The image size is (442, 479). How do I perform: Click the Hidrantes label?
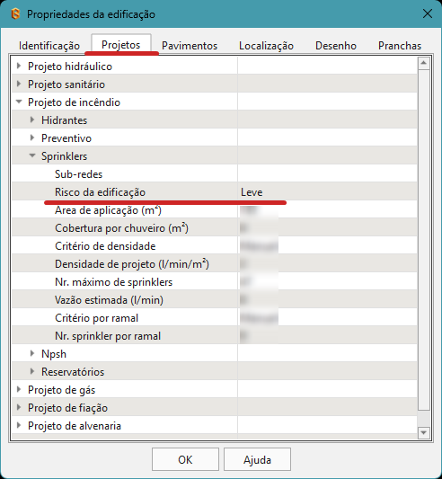pos(64,120)
